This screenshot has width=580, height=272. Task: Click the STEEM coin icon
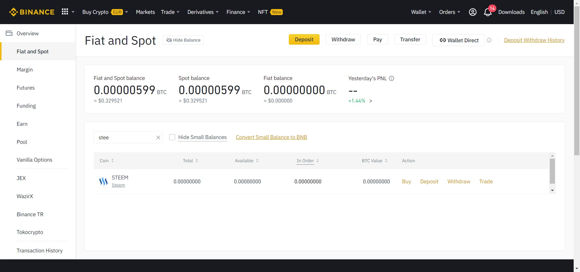tap(103, 181)
